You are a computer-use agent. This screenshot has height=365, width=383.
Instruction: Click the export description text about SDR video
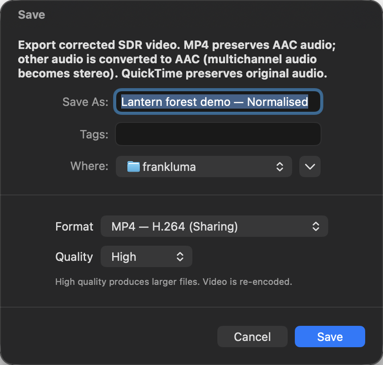coord(177,59)
